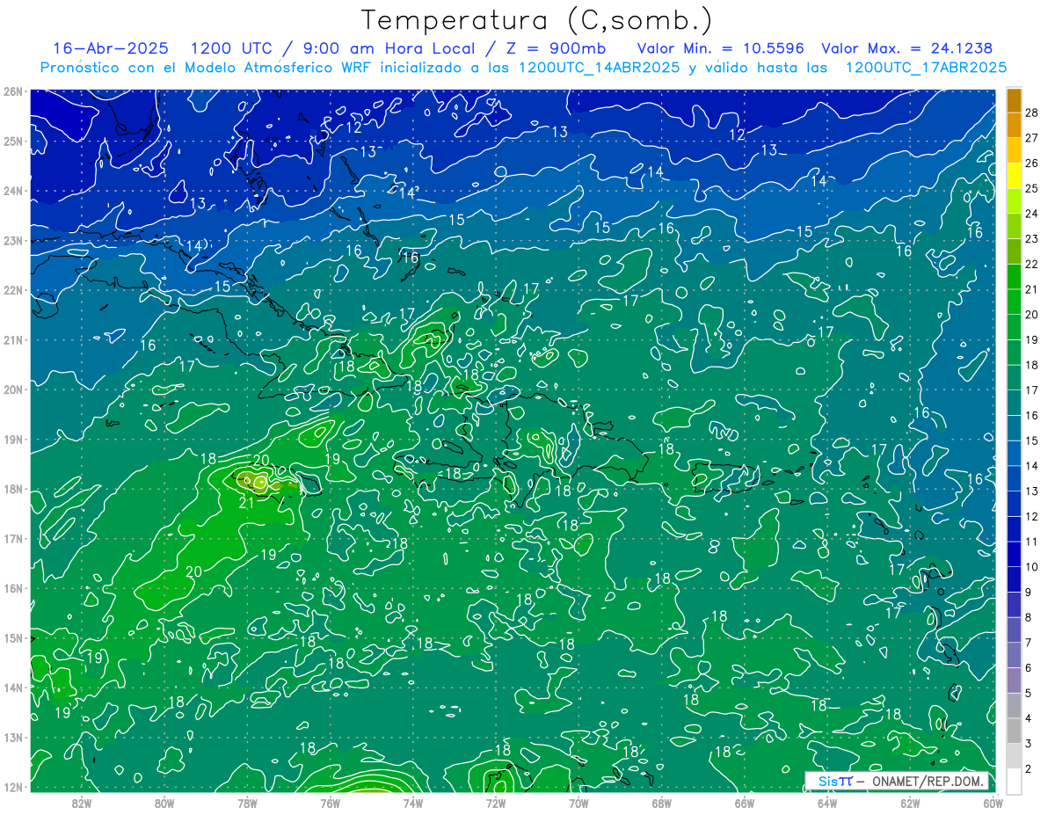Click the '18N' latitude axis label
Viewport: 1055px width, 815px height.
click(x=12, y=490)
